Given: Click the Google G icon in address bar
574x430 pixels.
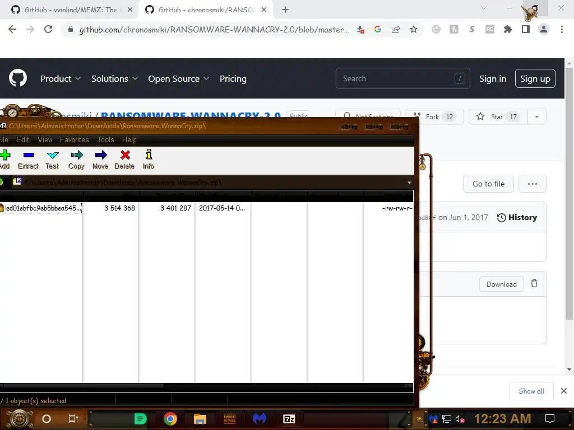Looking at the screenshot, I should click(x=377, y=29).
